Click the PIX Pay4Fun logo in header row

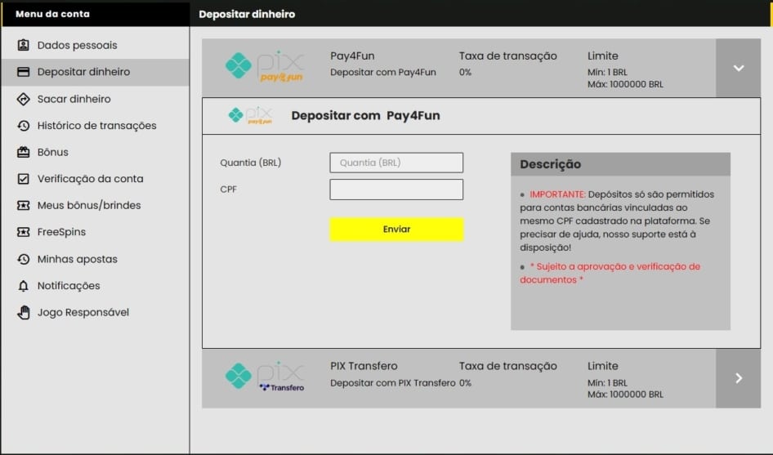pyautogui.click(x=264, y=67)
